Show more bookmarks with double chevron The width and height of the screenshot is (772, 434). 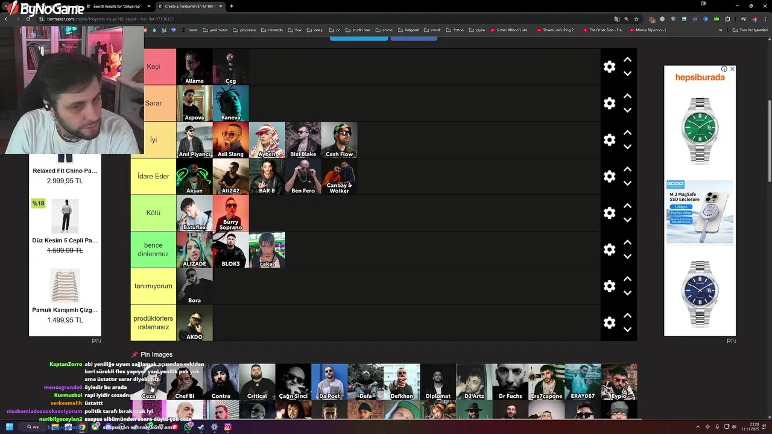[720, 30]
